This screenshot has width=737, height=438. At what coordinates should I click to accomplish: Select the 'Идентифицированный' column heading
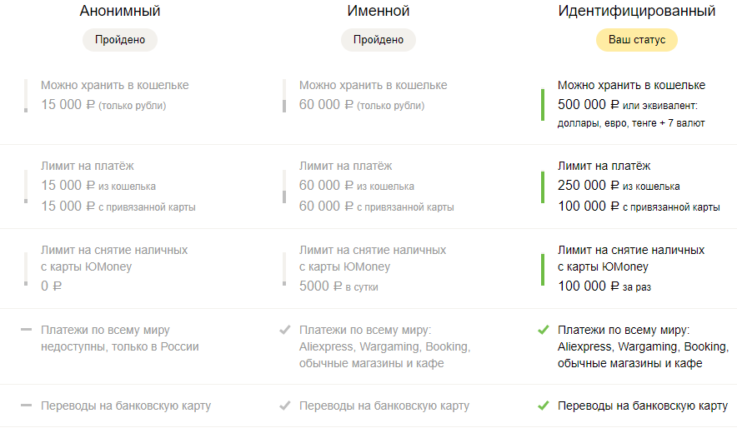click(x=637, y=12)
